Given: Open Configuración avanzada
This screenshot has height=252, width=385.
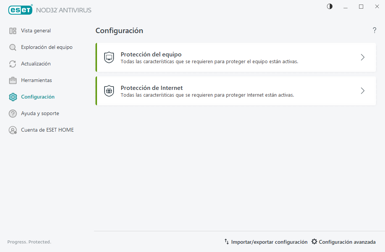Looking at the screenshot, I should tap(347, 242).
